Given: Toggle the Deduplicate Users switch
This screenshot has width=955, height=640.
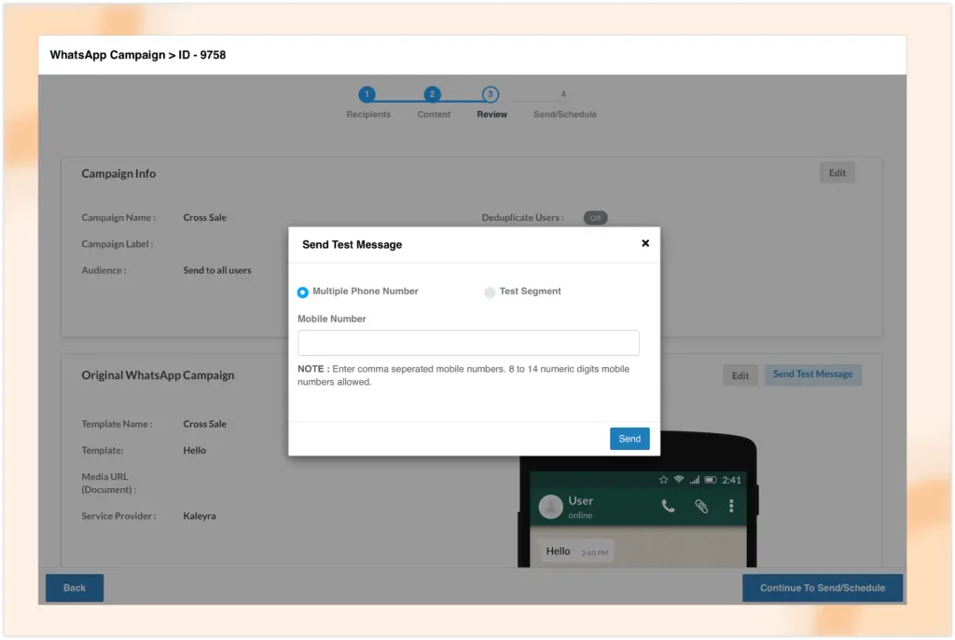Looking at the screenshot, I should click(x=595, y=218).
